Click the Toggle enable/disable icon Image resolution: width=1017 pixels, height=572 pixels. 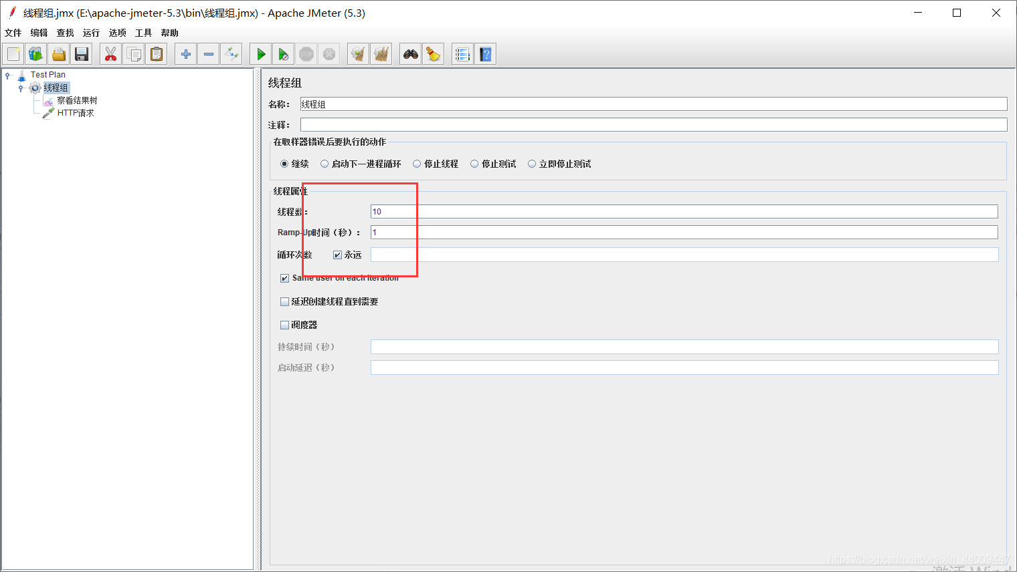point(232,54)
